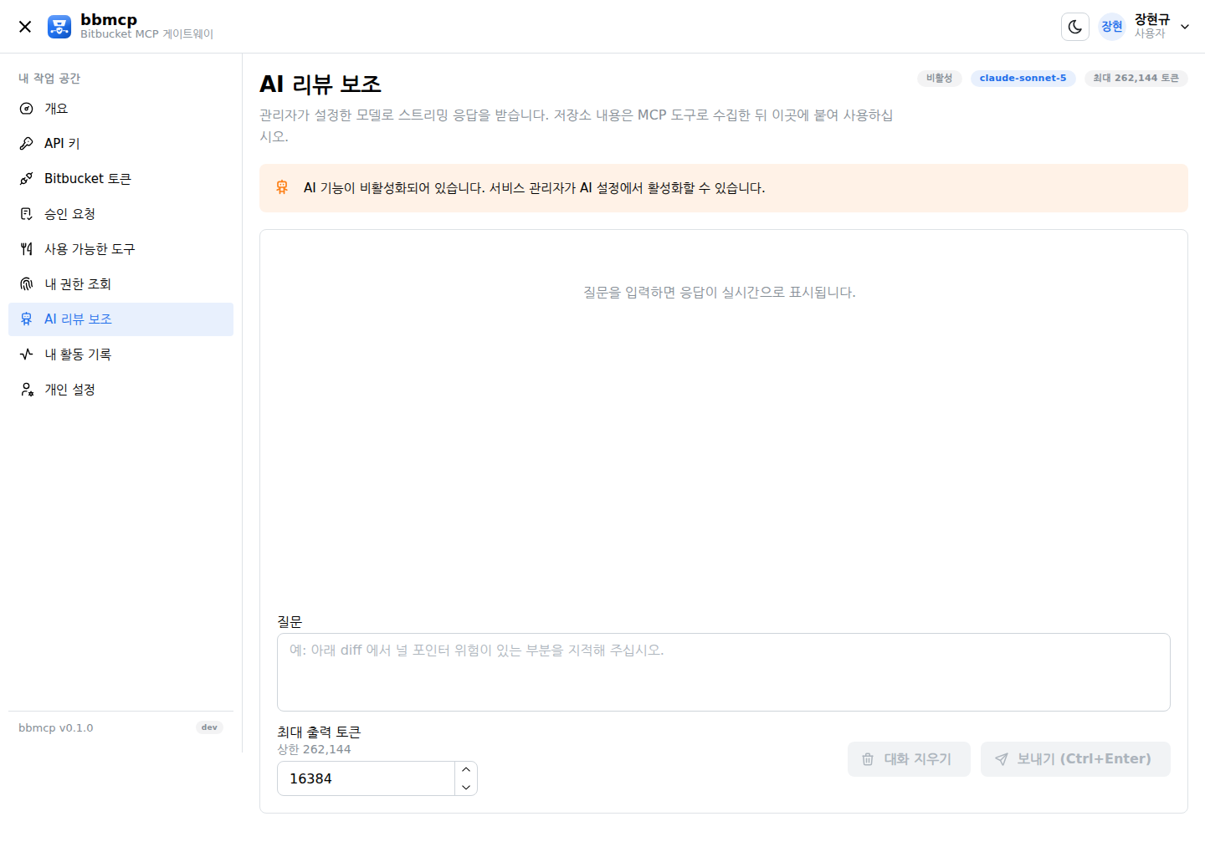Click the 비활성 status badge
This screenshot has width=1205, height=847.
pos(939,78)
